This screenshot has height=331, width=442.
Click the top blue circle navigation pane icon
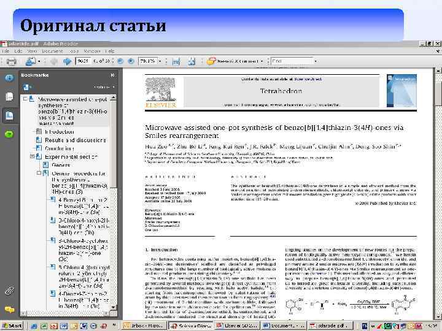coord(9,78)
